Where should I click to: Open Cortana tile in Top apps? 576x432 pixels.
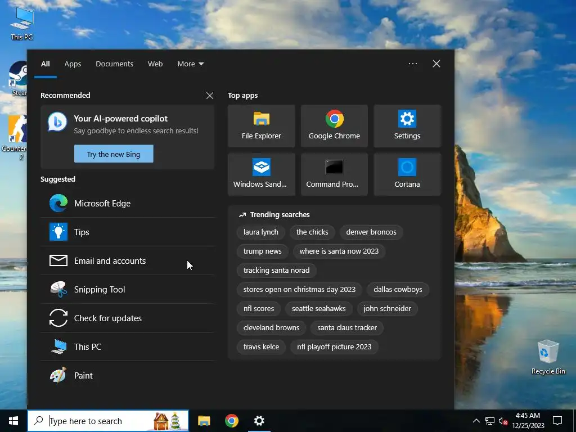coord(407,174)
